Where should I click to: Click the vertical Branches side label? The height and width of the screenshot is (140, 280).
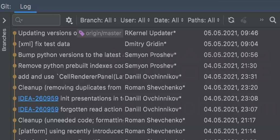(4, 40)
